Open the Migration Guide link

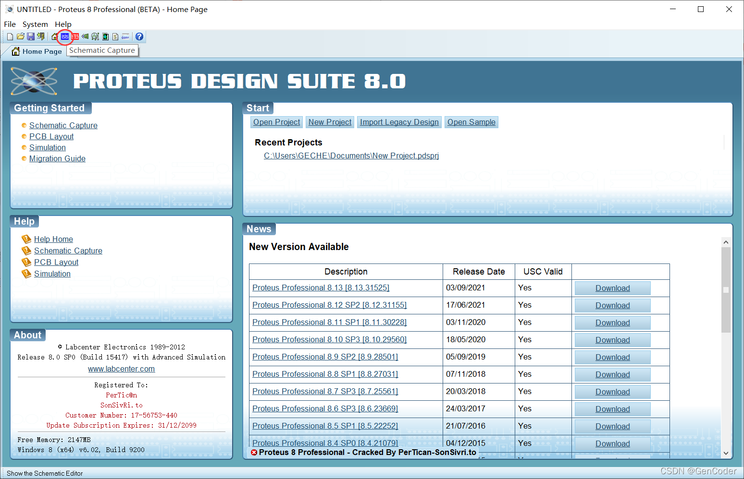(57, 158)
